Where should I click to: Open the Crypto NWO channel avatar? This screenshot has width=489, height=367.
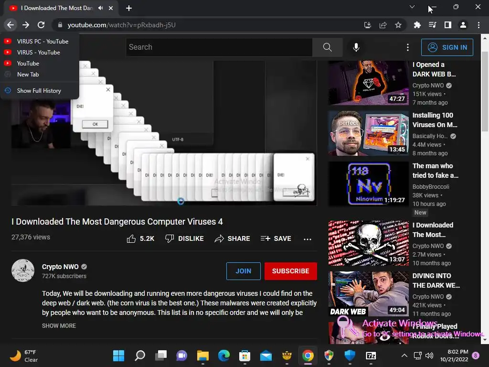(x=23, y=270)
